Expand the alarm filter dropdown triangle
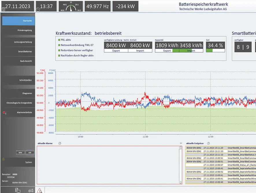The height and width of the screenshot is (193, 256). pyautogui.click(x=181, y=143)
